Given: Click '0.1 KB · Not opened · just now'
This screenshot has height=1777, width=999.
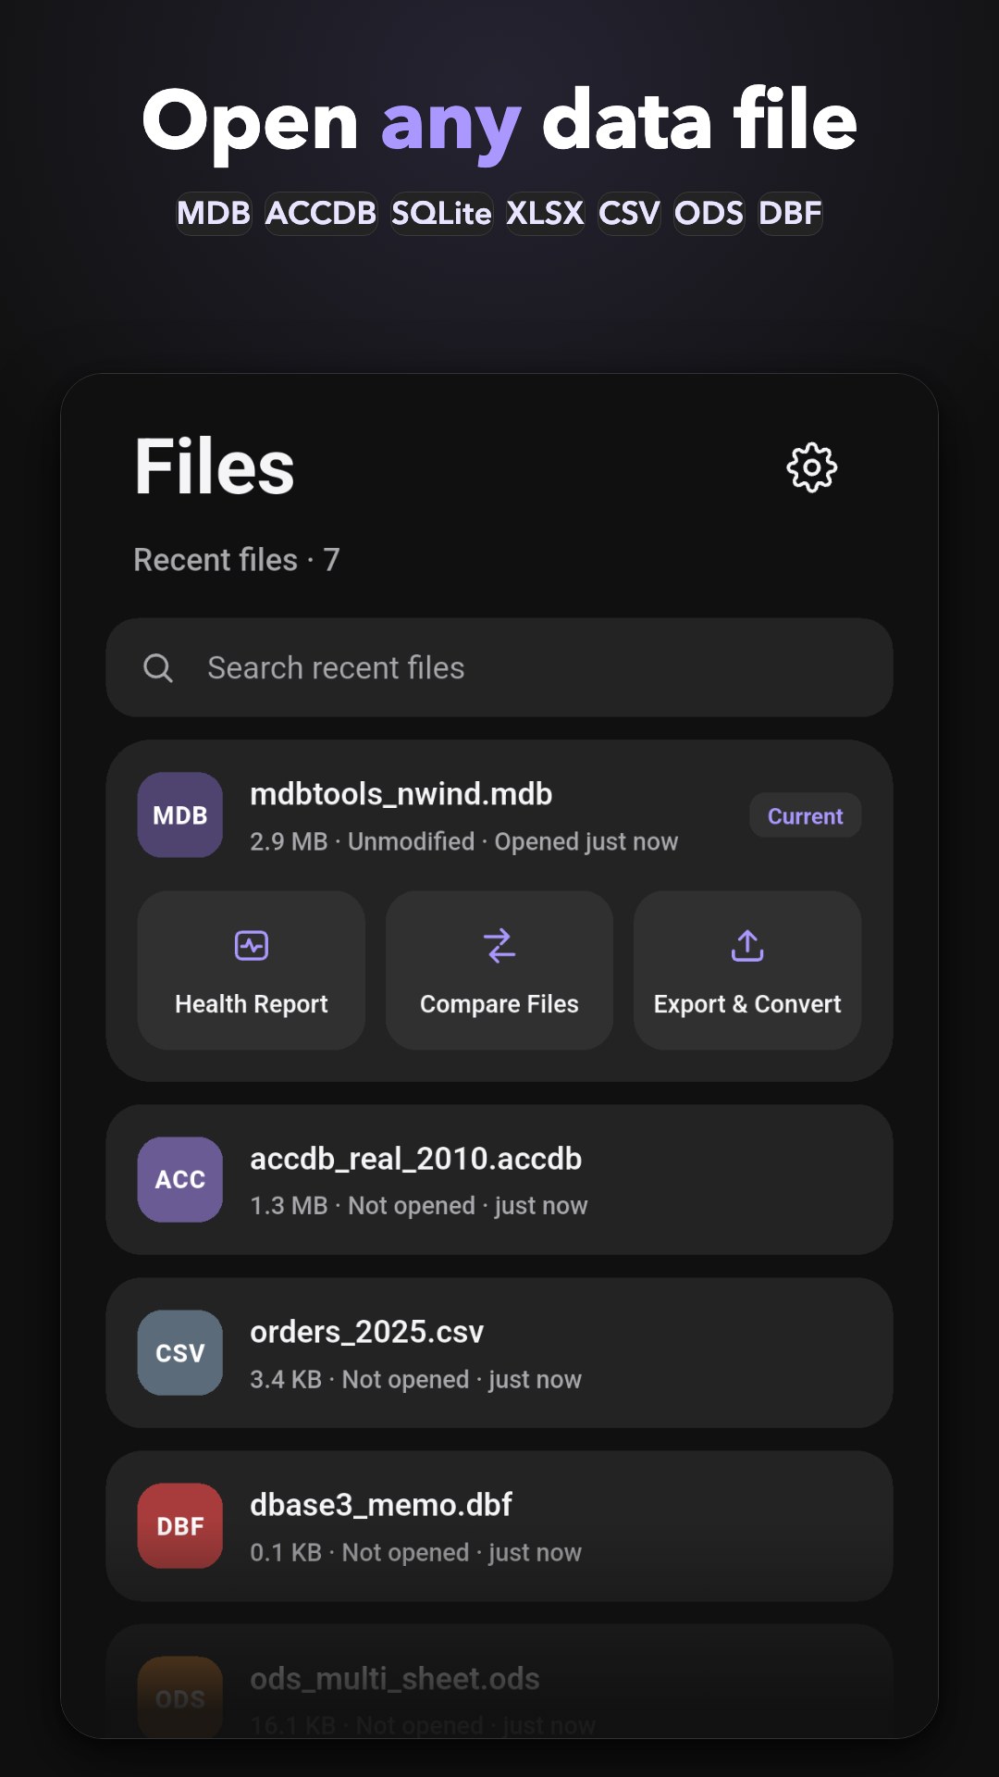Looking at the screenshot, I should coord(416,1552).
